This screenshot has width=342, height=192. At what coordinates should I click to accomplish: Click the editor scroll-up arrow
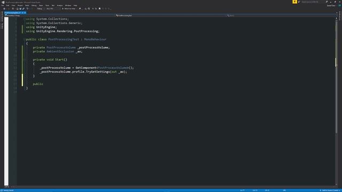pos(336,18)
